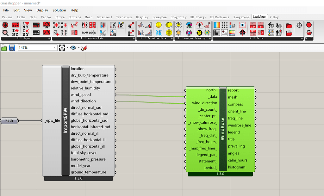The image size is (324, 196).
Task: Click the compass crosshair icon in the Extra section
Action: (x=299, y=26)
